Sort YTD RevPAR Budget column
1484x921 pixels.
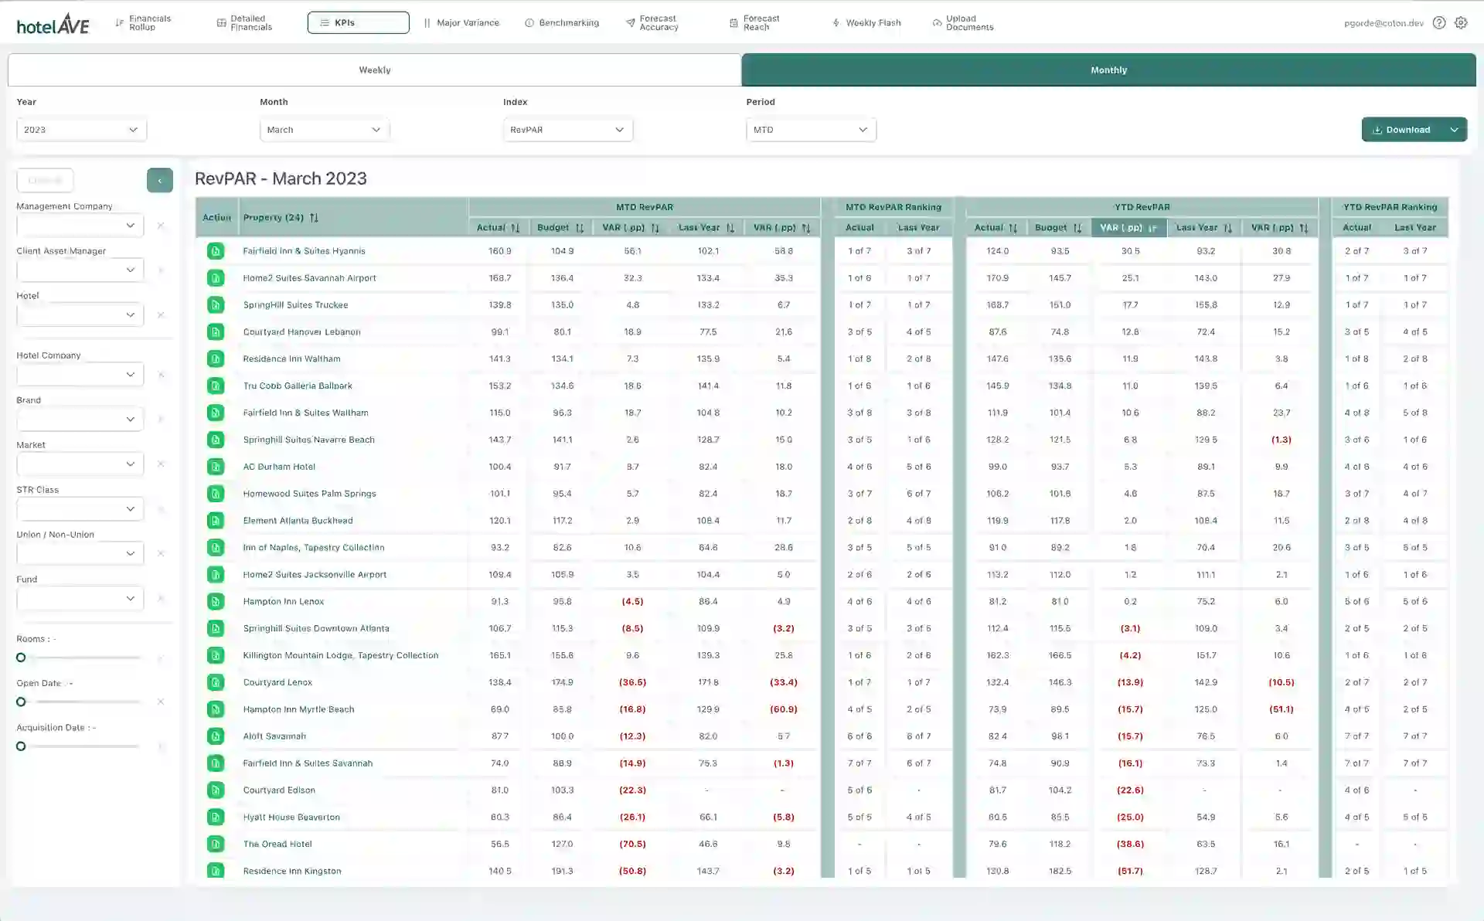click(x=1077, y=228)
